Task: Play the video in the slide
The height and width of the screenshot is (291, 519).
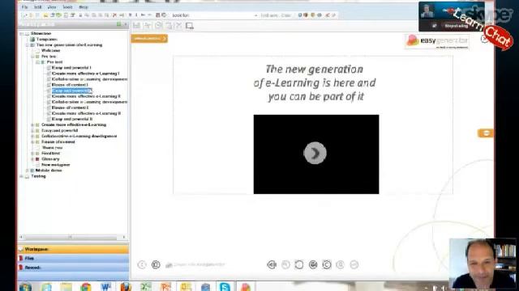Action: coord(315,153)
